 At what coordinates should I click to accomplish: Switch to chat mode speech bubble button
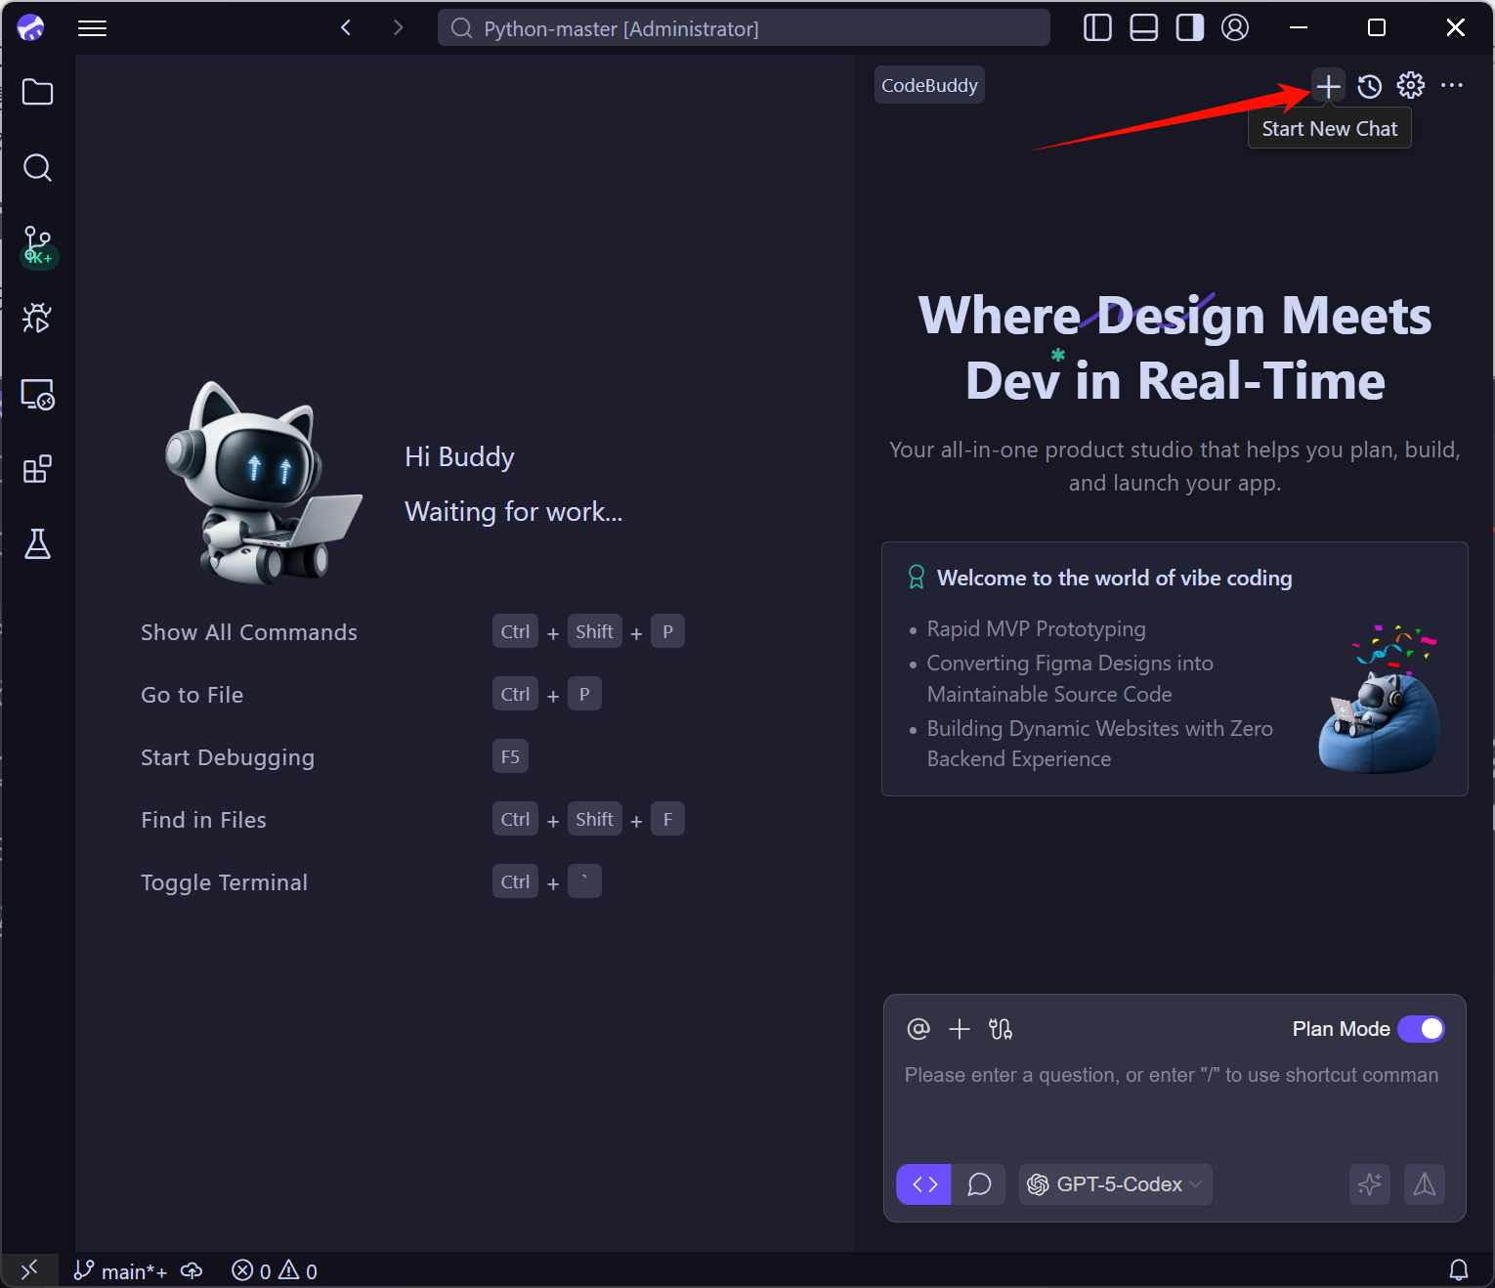(x=979, y=1184)
